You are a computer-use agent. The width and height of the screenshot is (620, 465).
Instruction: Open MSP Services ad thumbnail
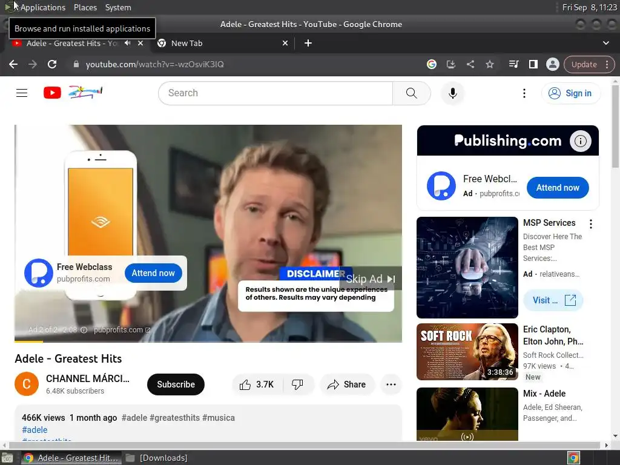coord(467,267)
